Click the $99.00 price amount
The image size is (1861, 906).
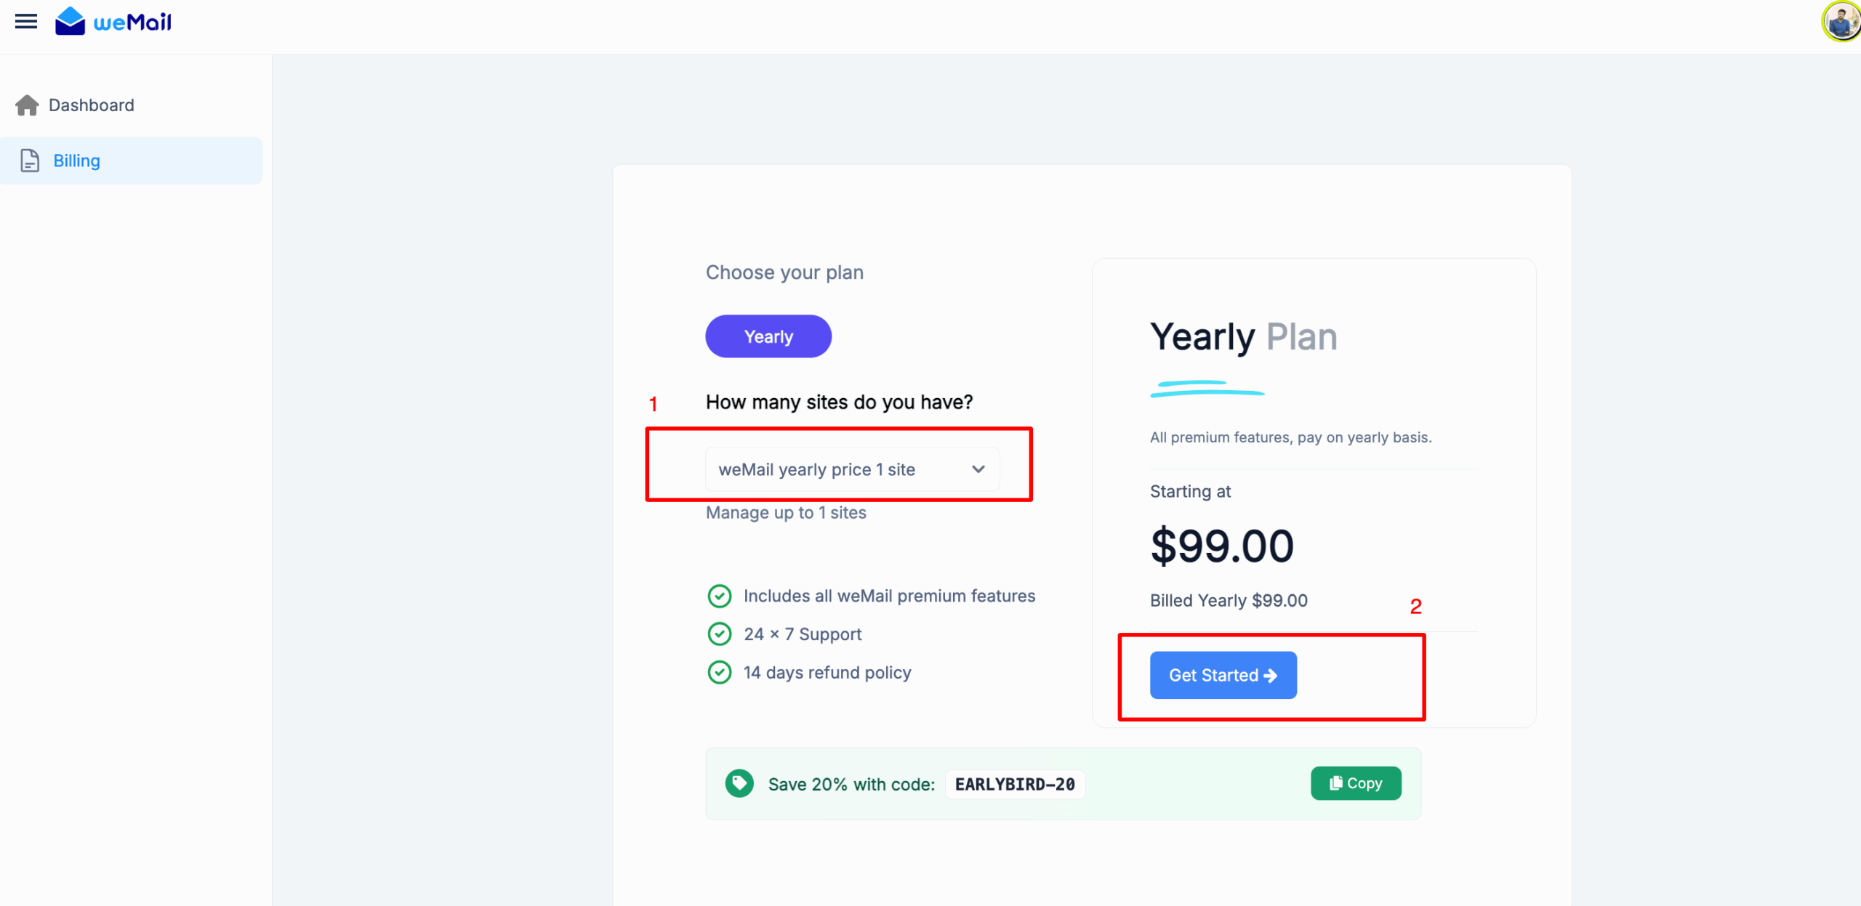coord(1222,546)
